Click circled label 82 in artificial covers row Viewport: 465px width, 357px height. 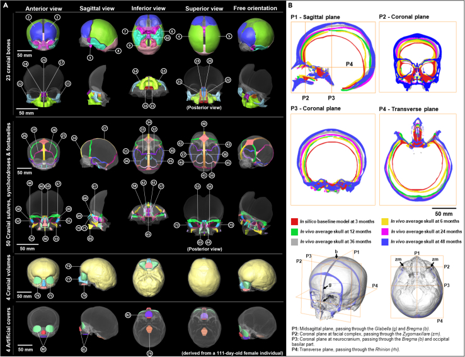[128, 315]
